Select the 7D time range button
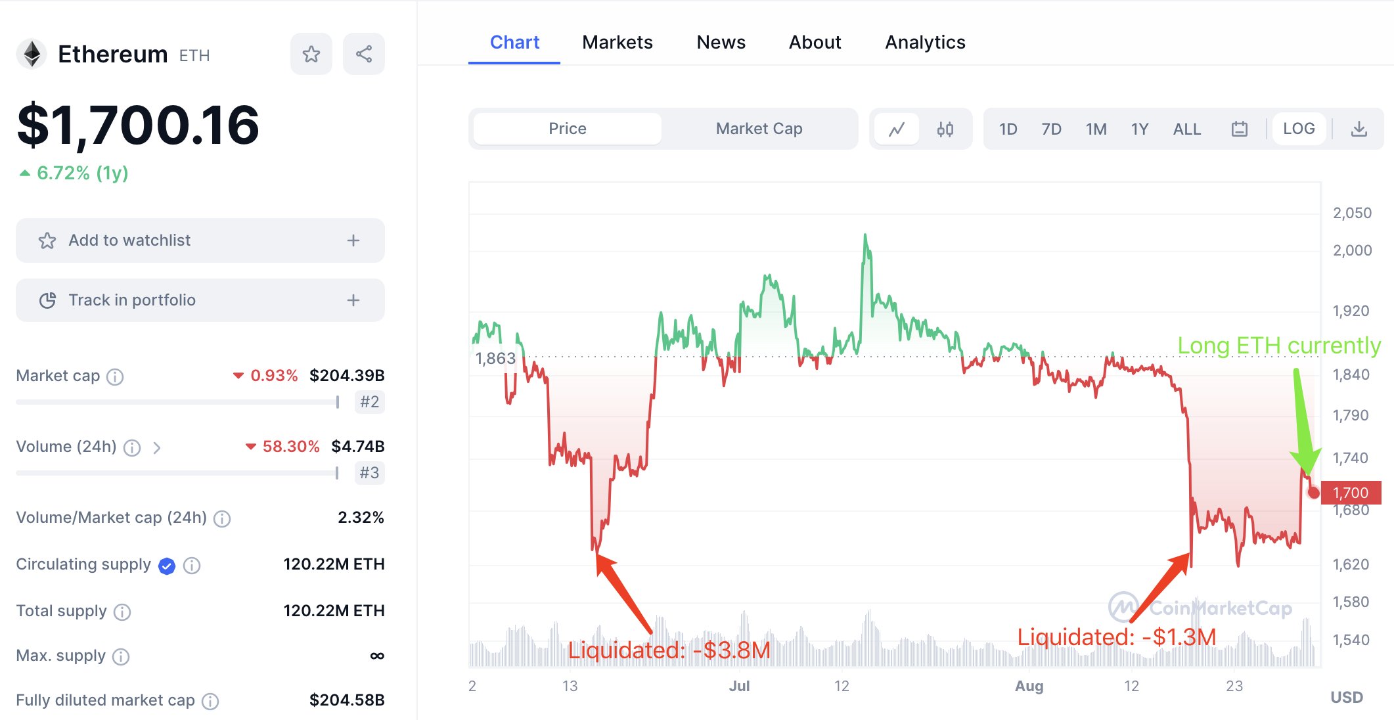This screenshot has width=1394, height=720. (x=1051, y=129)
